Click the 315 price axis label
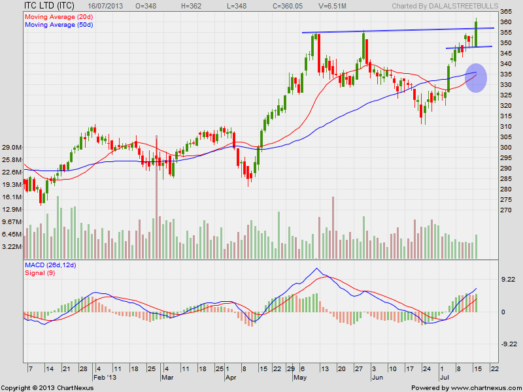The width and height of the screenshot is (523, 392). coord(506,116)
